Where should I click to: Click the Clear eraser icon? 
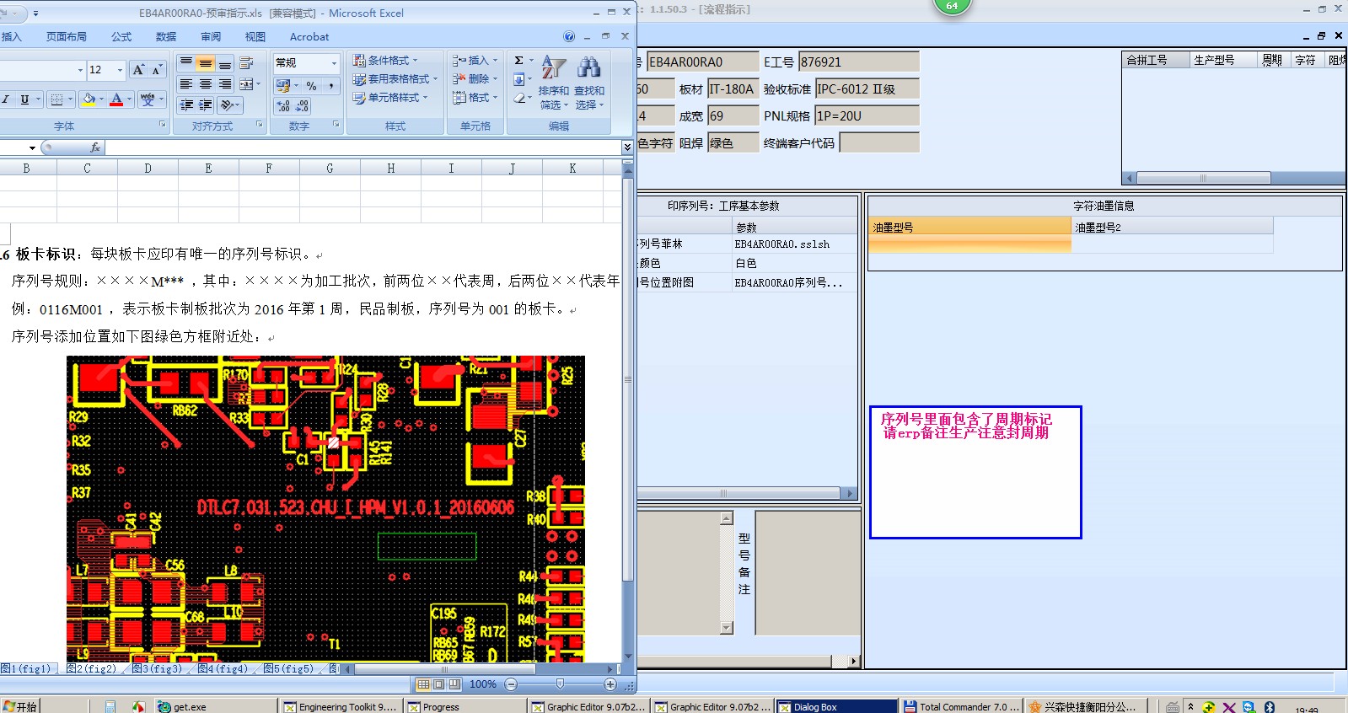pyautogui.click(x=519, y=99)
